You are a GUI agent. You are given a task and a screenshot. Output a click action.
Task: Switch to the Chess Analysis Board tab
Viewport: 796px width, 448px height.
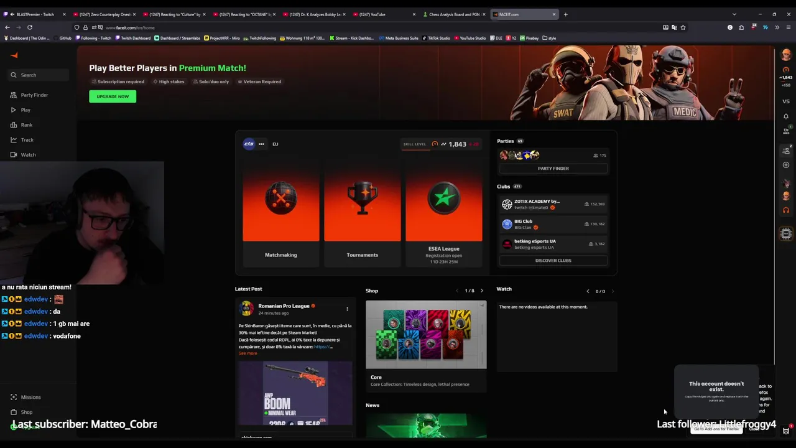[454, 14]
